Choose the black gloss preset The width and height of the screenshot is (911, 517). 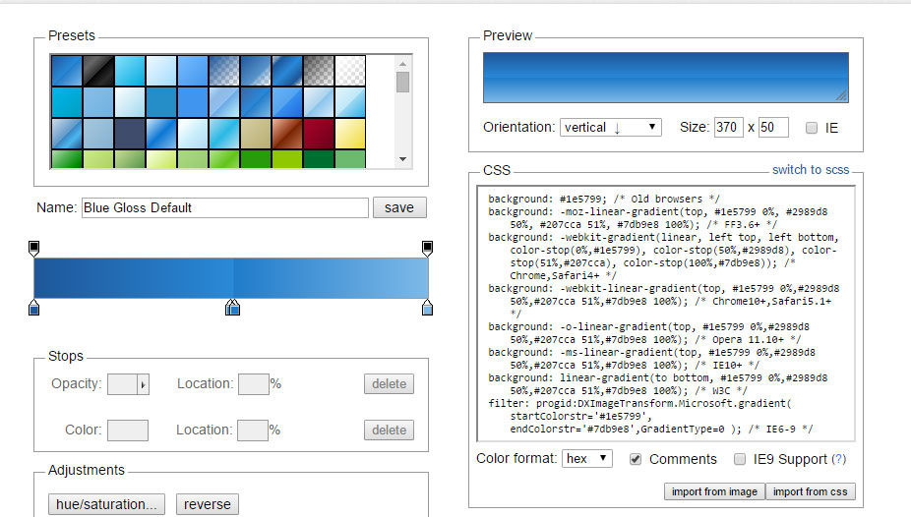click(x=98, y=71)
